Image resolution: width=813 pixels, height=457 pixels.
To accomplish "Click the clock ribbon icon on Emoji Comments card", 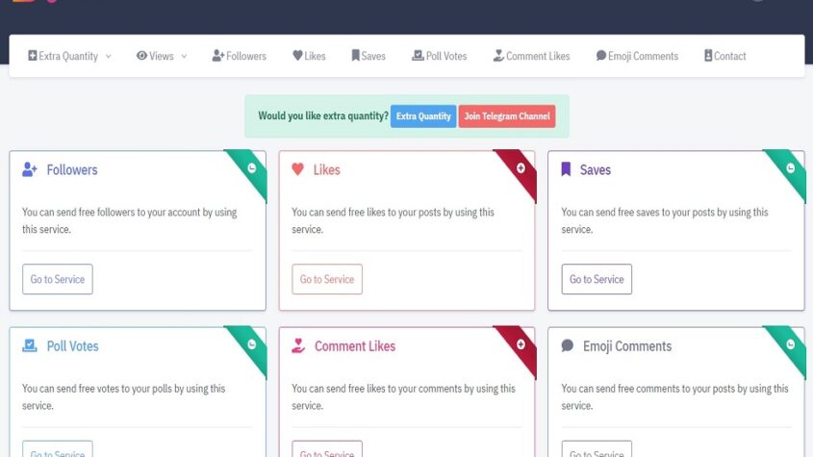I will pos(790,344).
